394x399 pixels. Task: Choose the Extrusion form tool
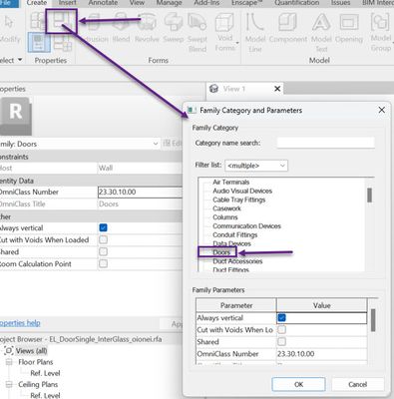(x=95, y=28)
